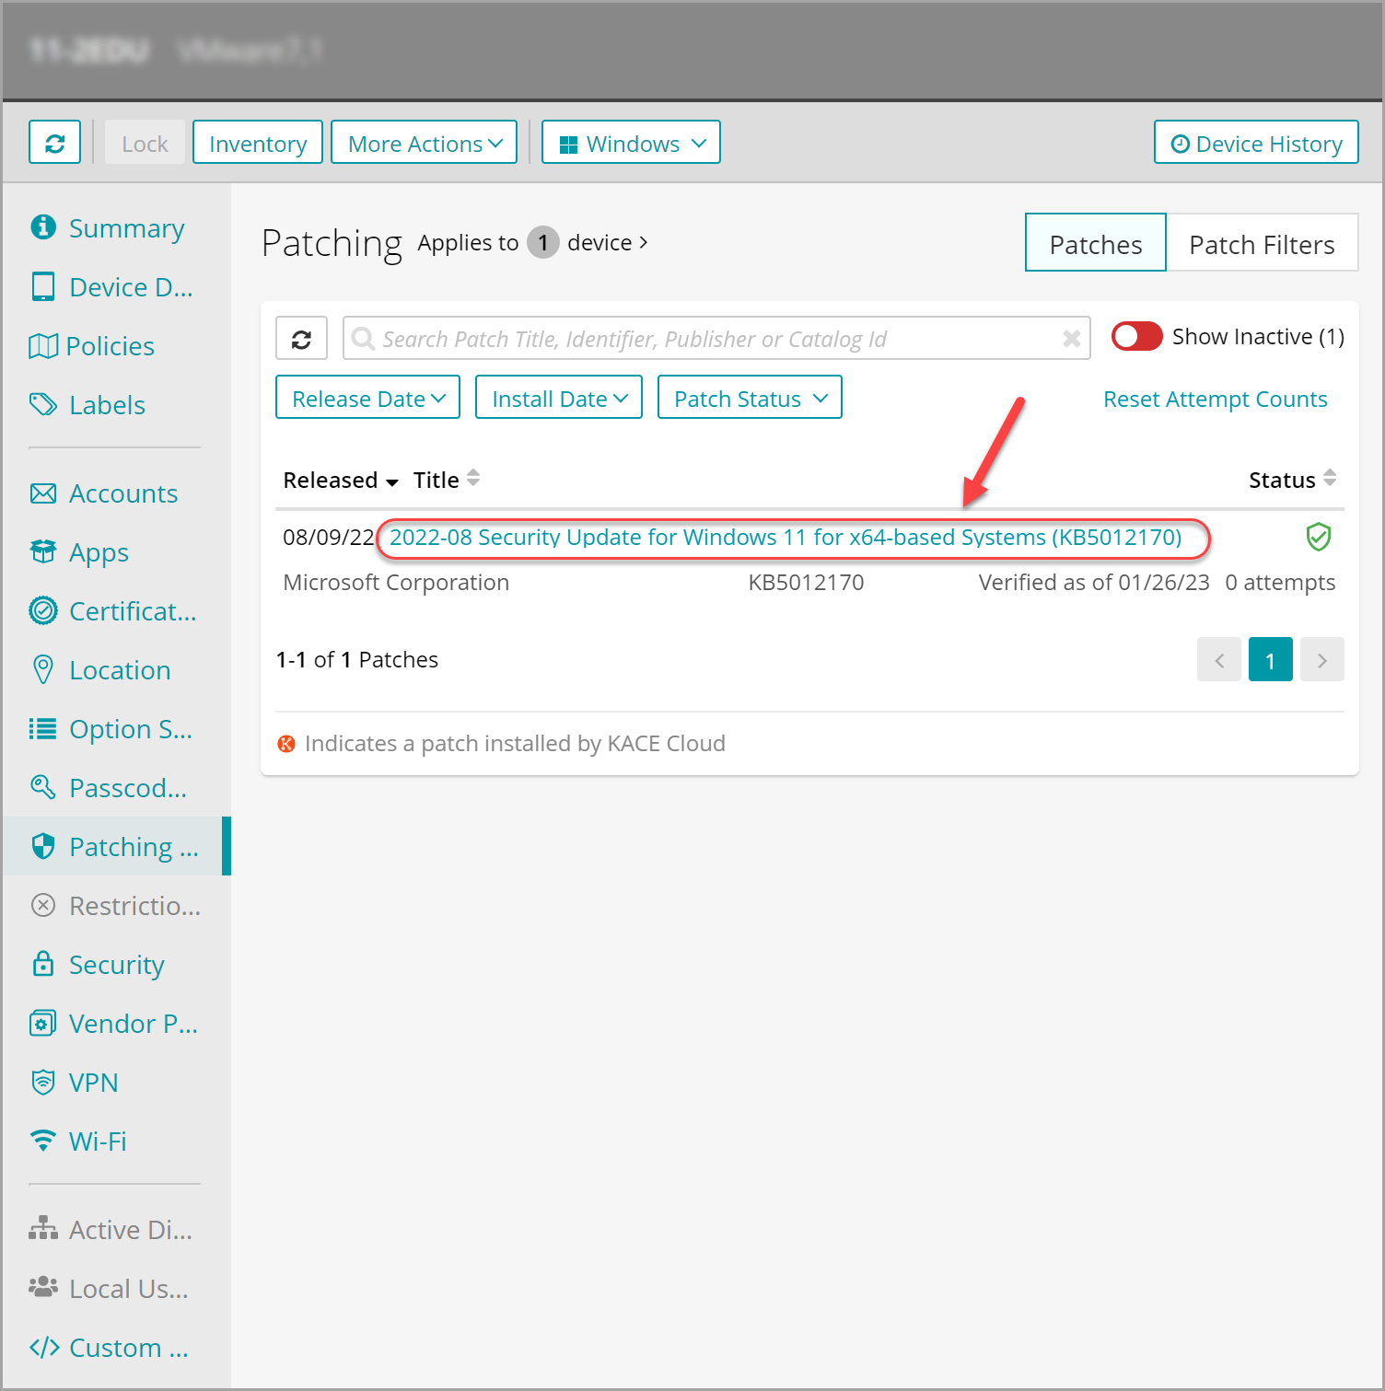The image size is (1385, 1391).
Task: Go to VPN settings in sidebar
Action: [93, 1083]
